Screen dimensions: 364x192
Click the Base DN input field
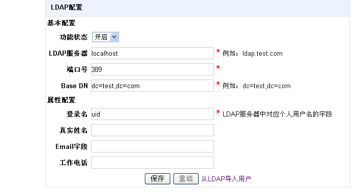(x=153, y=86)
